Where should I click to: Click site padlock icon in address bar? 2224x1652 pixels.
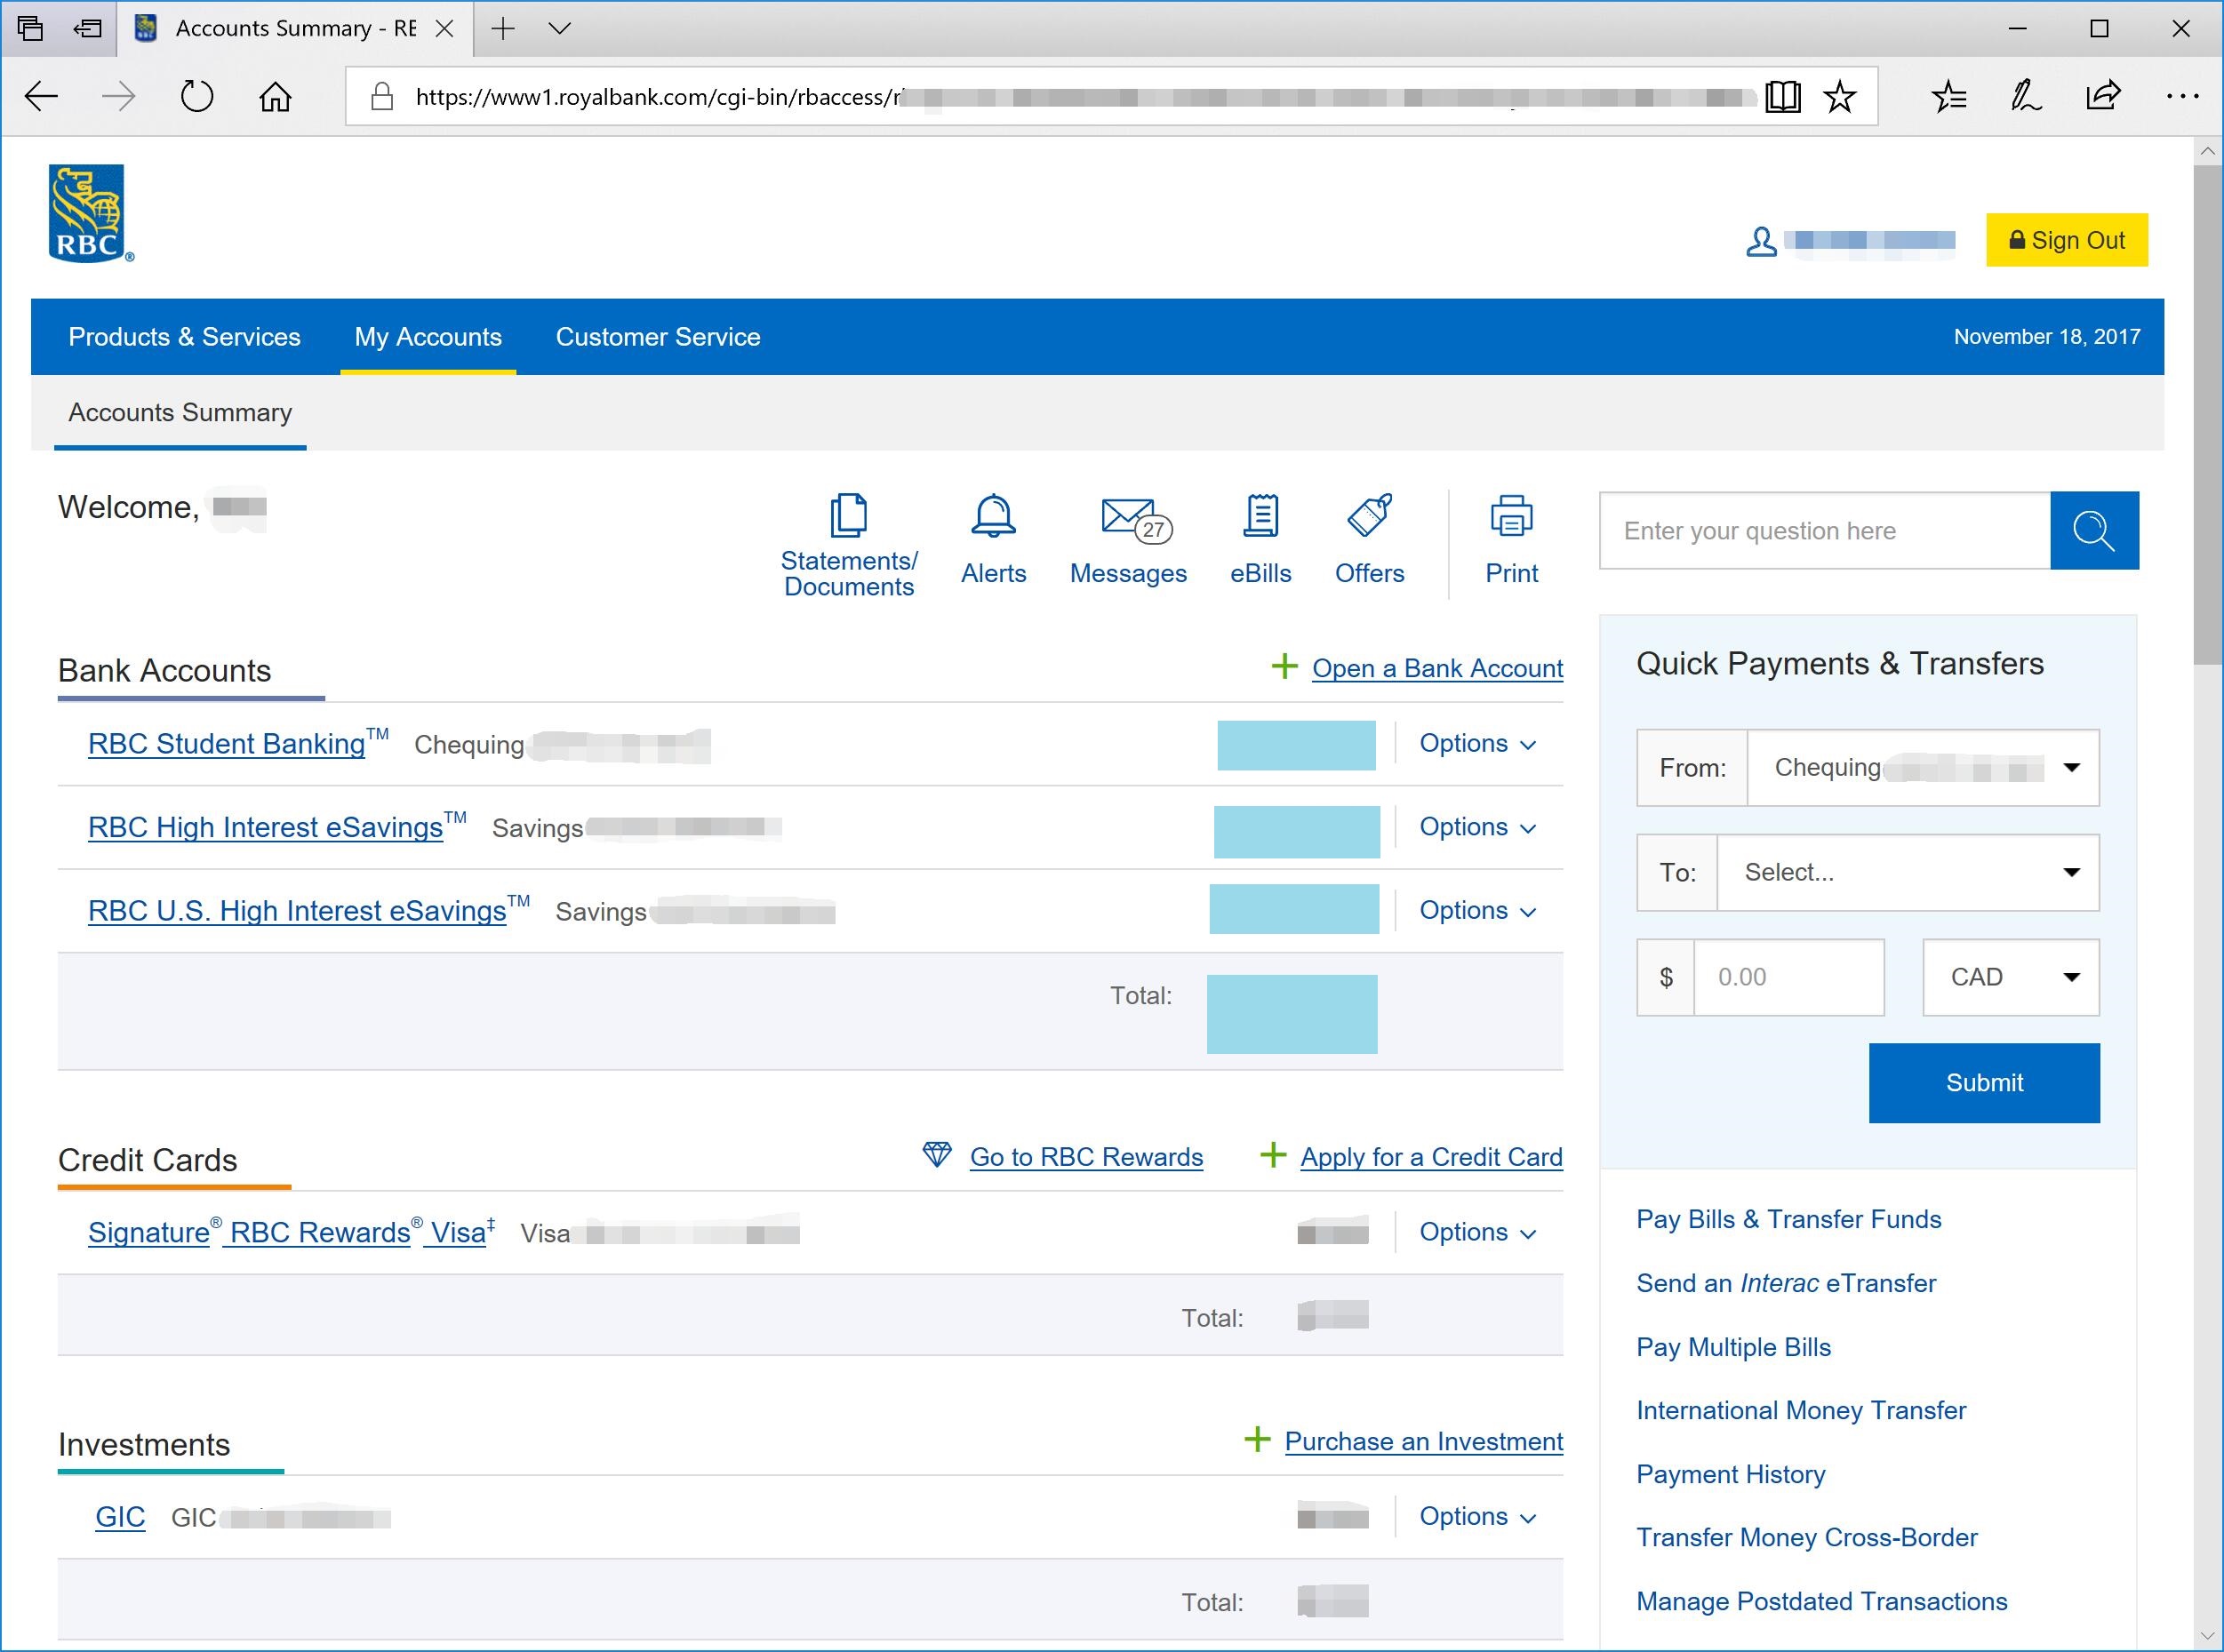click(381, 97)
